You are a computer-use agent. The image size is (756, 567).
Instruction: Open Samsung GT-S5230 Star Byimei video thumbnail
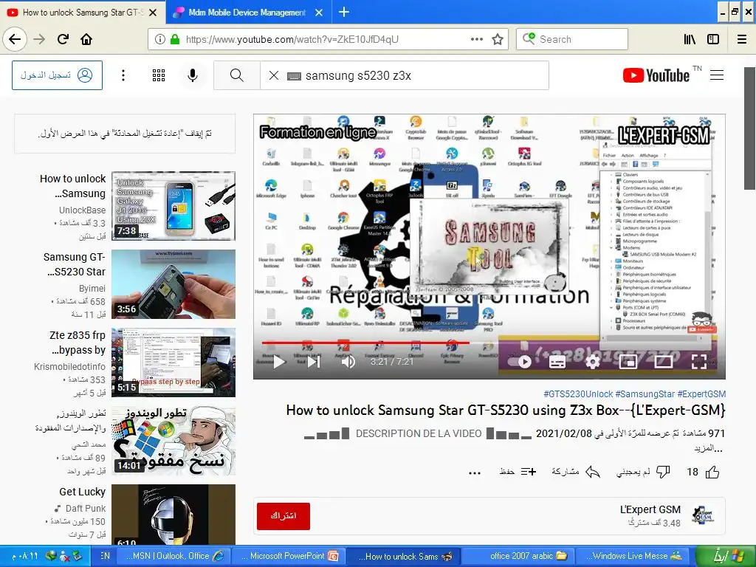pyautogui.click(x=173, y=284)
